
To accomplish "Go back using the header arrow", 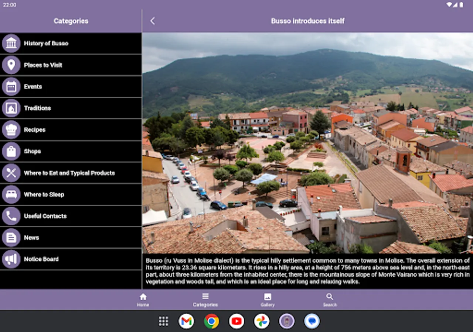I will pos(152,21).
